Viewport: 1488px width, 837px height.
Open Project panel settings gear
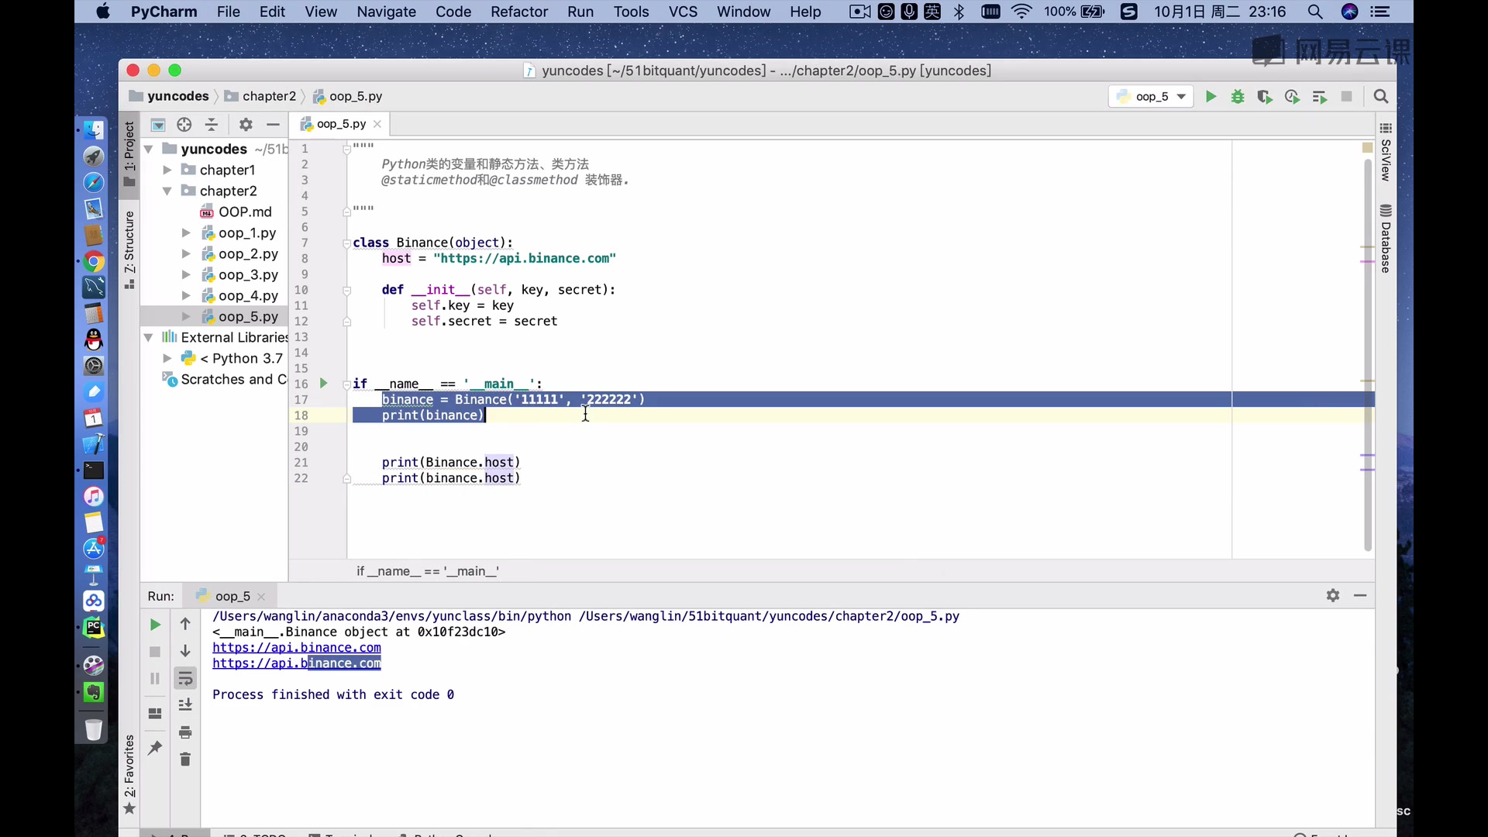[246, 125]
